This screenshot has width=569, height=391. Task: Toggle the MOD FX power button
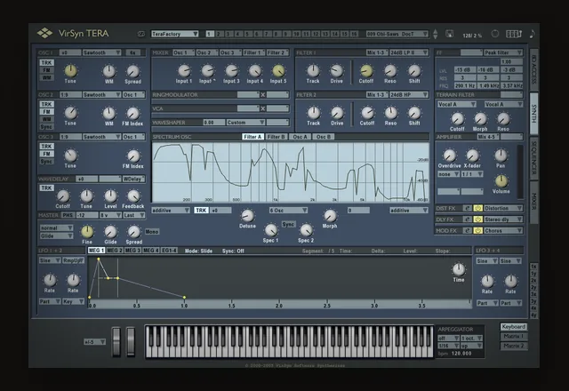pos(478,231)
